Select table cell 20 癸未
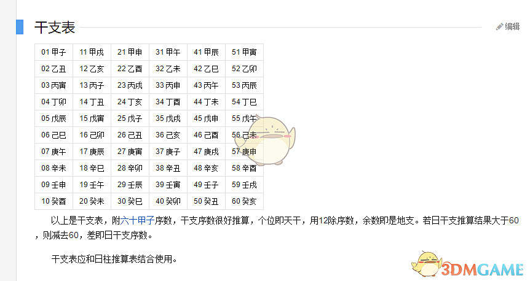The image size is (530, 281). 92,201
